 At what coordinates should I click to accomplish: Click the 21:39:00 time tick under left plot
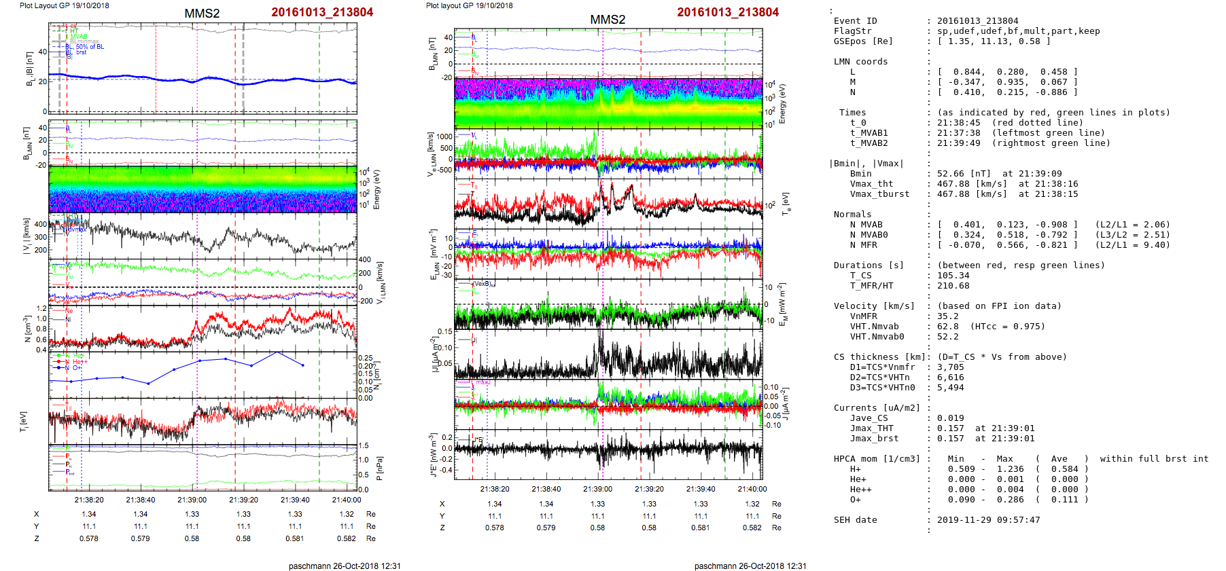(192, 500)
